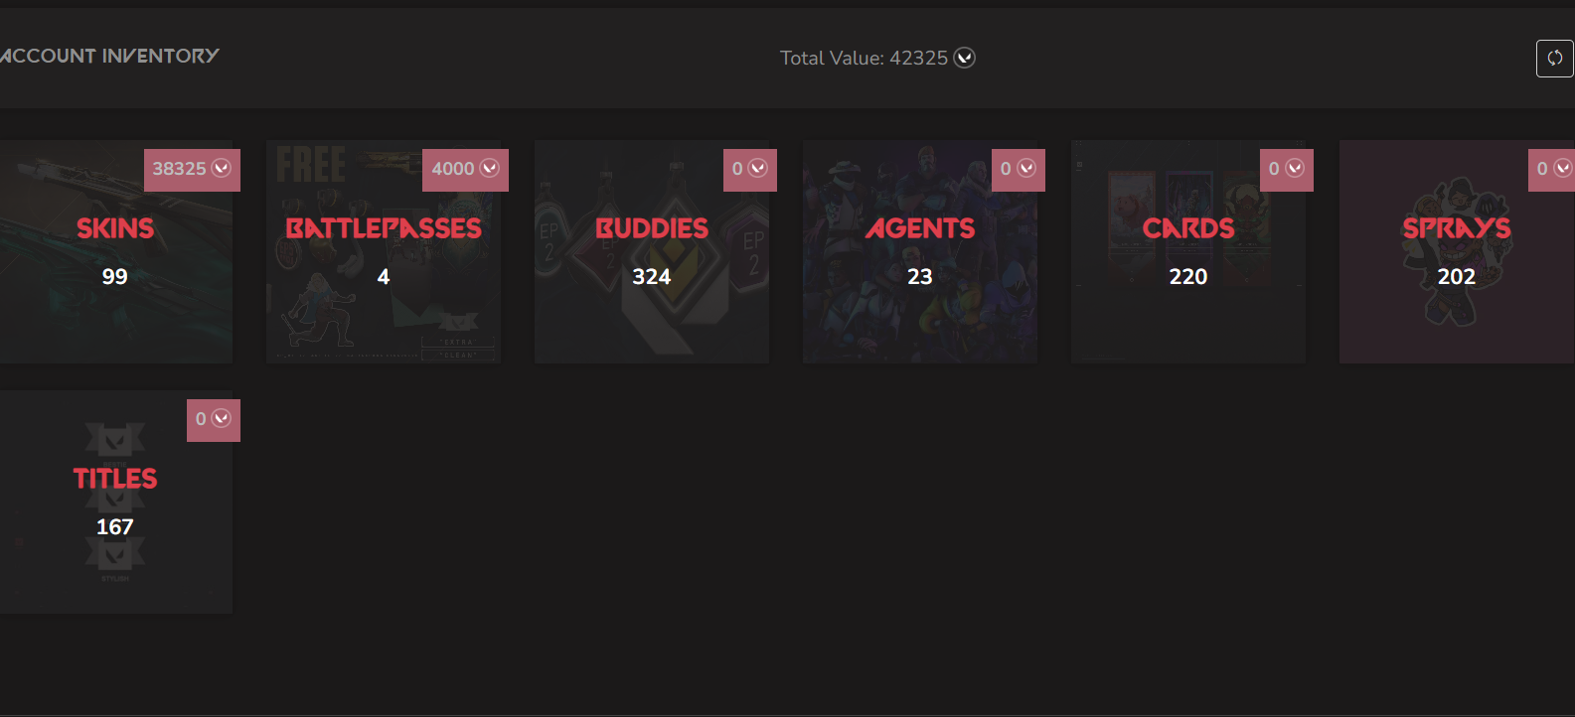
Task: Click the refresh inventory icon button
Action: click(1554, 59)
